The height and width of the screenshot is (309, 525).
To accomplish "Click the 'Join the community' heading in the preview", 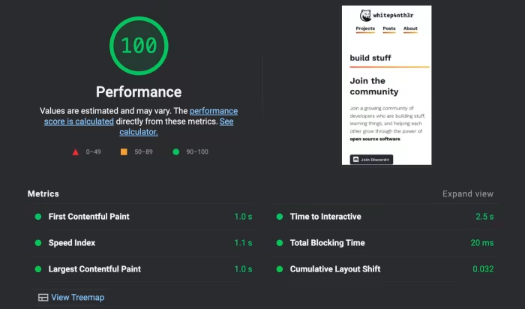I will pyautogui.click(x=374, y=86).
